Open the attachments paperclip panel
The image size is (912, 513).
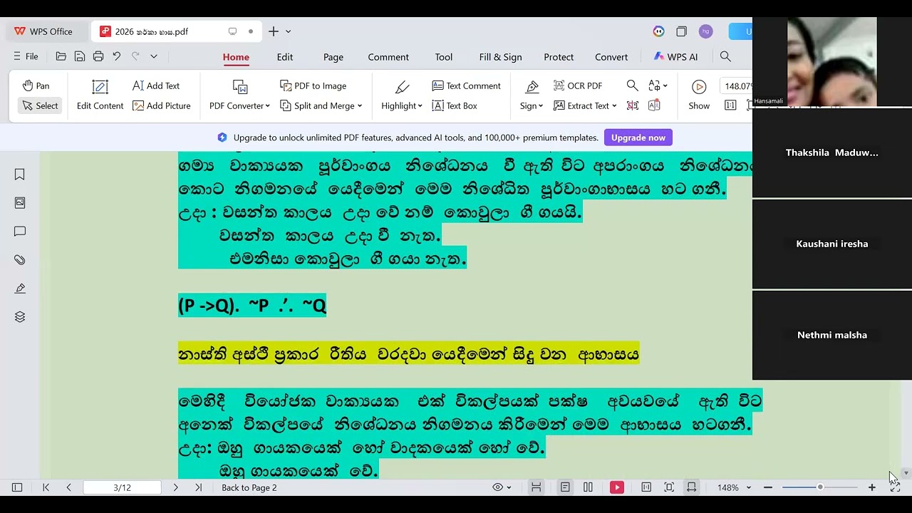coord(20,260)
